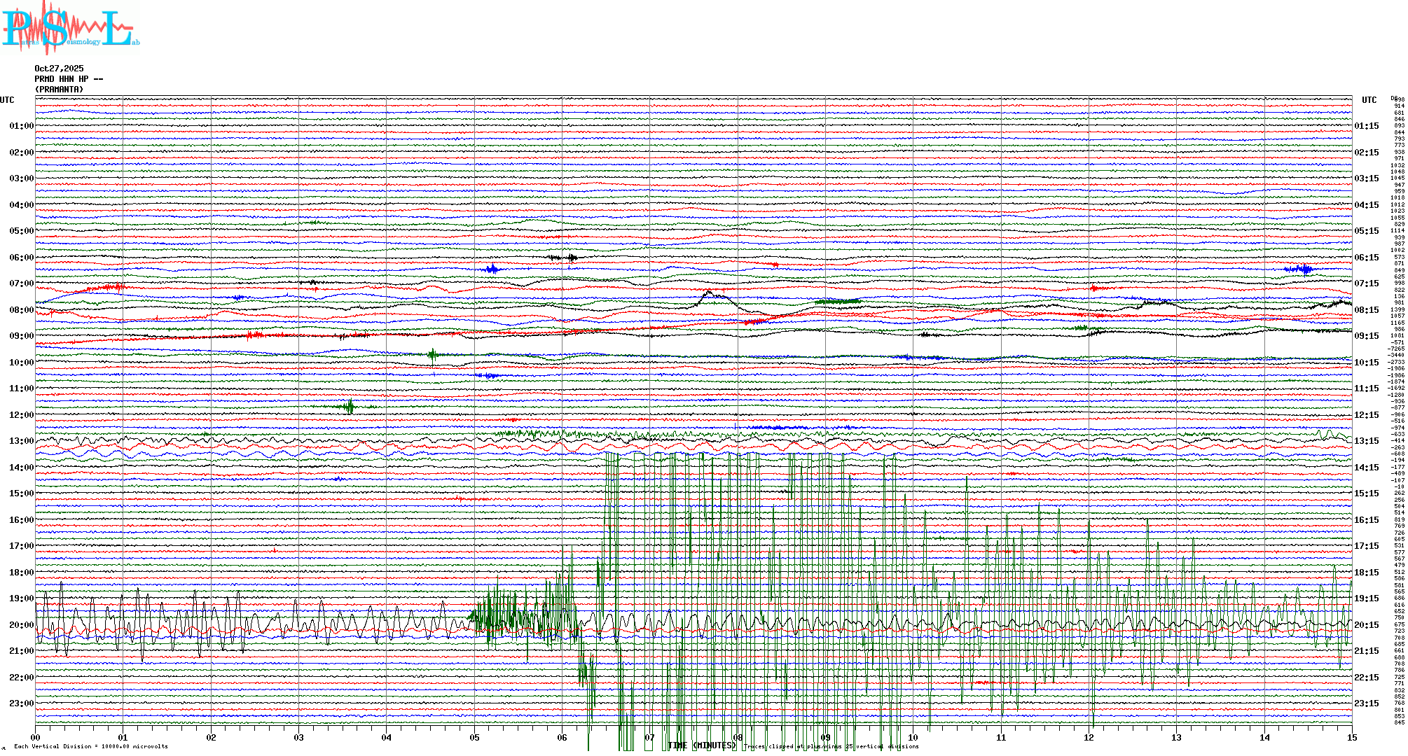Click minute marker 00 on bottom axis
The height and width of the screenshot is (756, 1408).
(x=35, y=737)
